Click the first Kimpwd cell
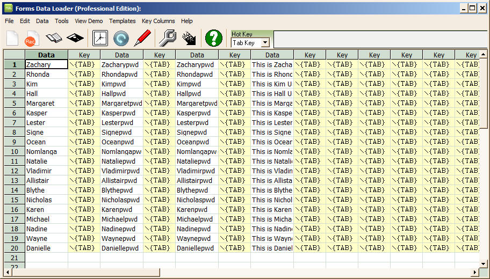Image resolution: width=490 pixels, height=279 pixels. point(121,84)
